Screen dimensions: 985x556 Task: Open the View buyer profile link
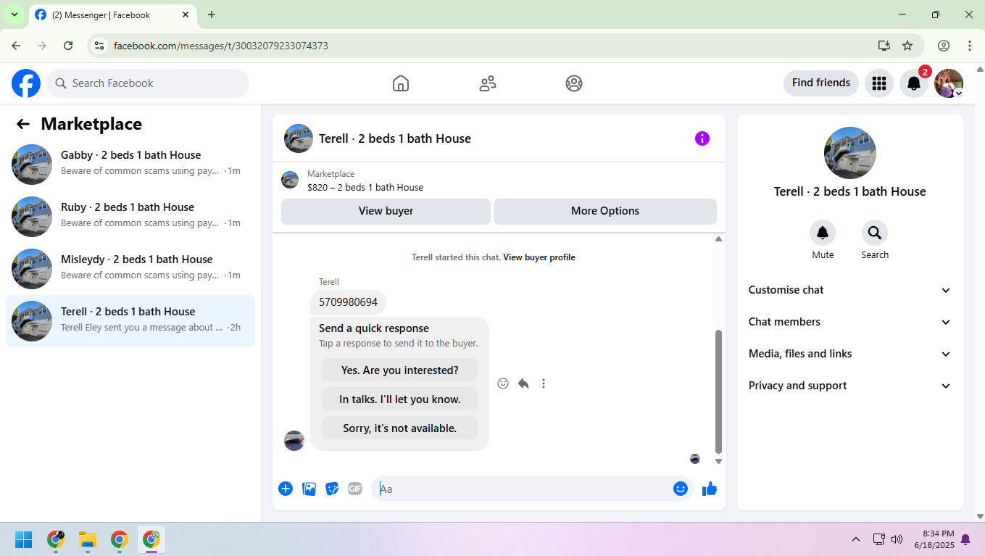tap(539, 257)
